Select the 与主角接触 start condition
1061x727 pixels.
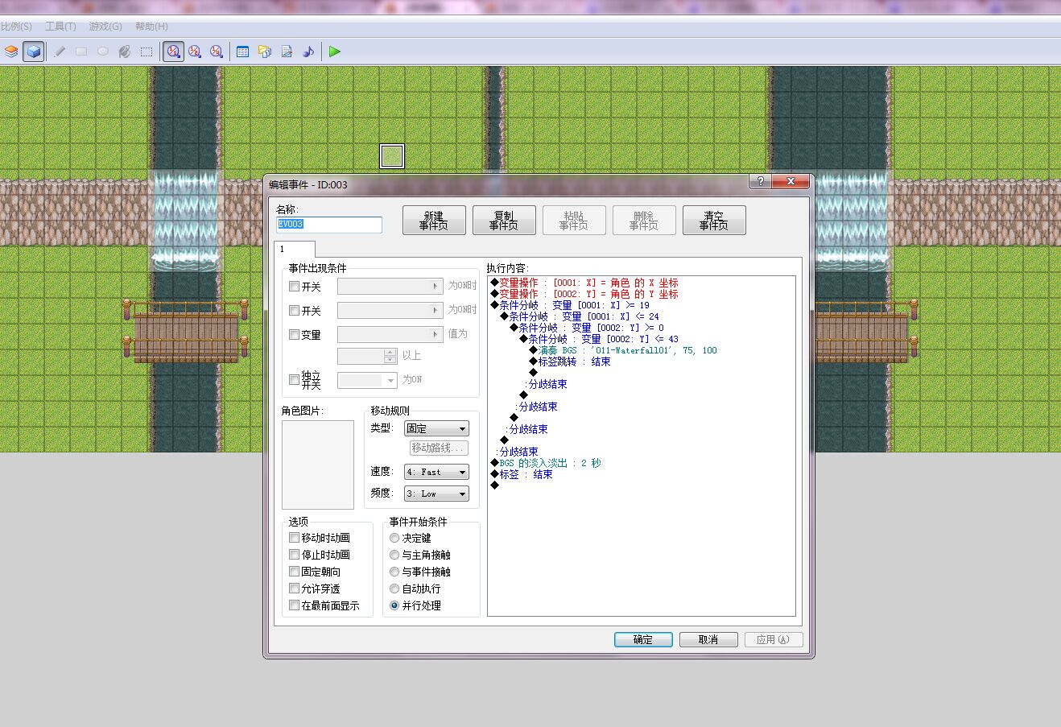click(394, 555)
